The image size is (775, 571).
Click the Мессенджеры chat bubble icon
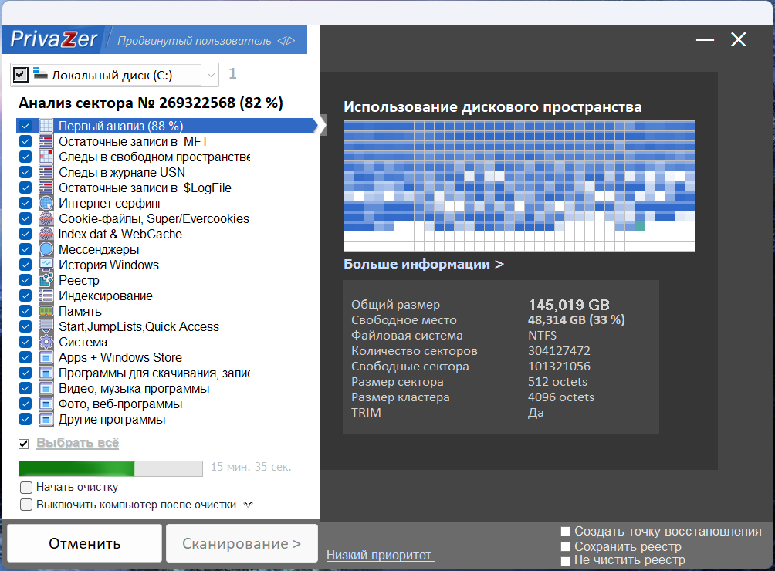(x=46, y=249)
